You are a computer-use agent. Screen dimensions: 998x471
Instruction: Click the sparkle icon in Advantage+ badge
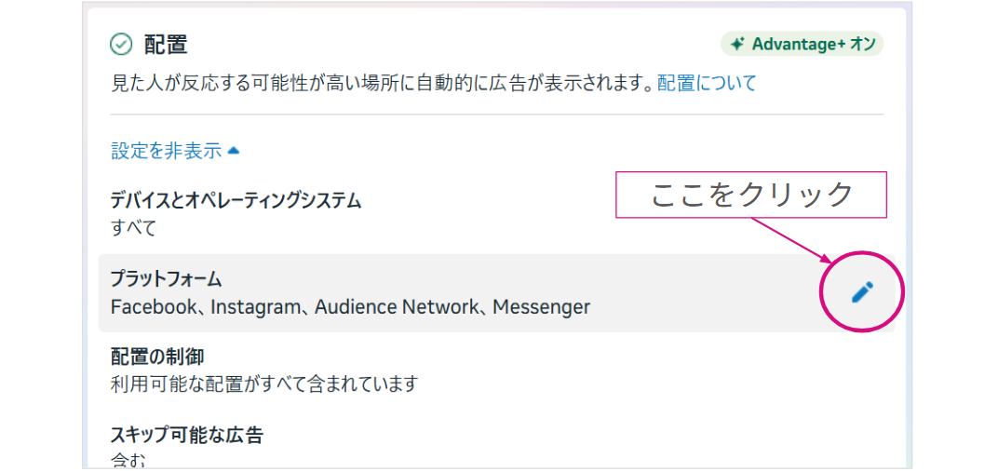737,44
